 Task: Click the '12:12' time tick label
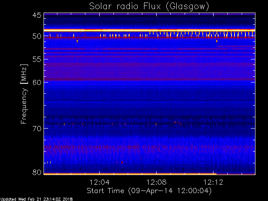click(213, 182)
